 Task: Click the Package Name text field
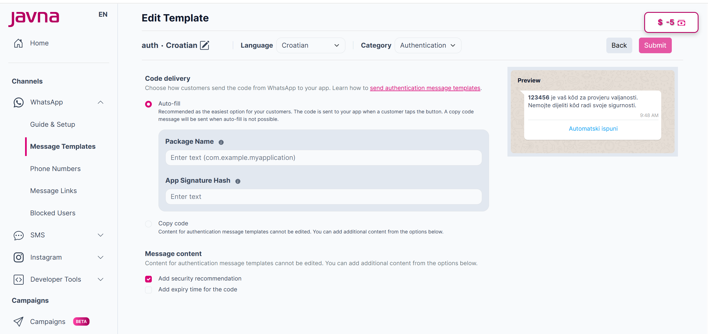(323, 158)
